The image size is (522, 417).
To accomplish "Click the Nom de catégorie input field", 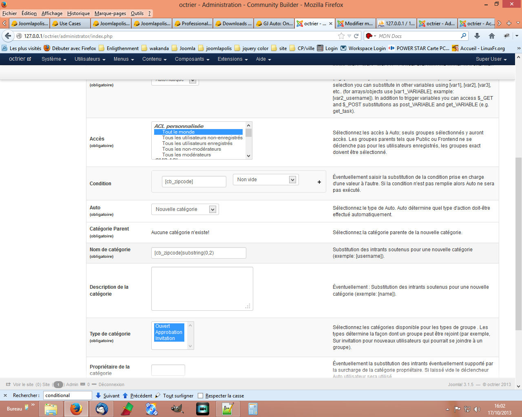I will pos(199,253).
